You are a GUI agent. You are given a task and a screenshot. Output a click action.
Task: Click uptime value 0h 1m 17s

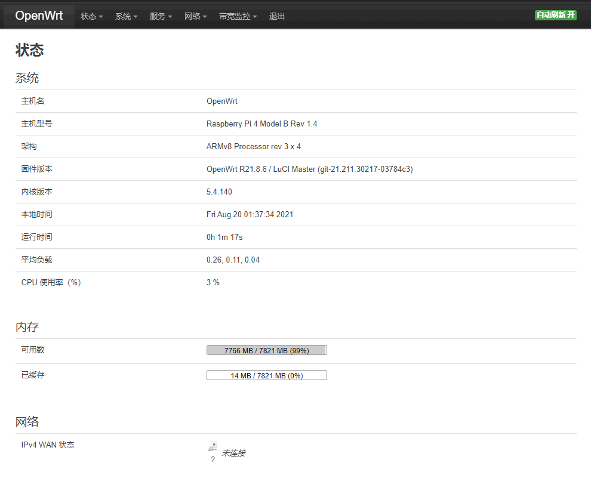tap(224, 237)
